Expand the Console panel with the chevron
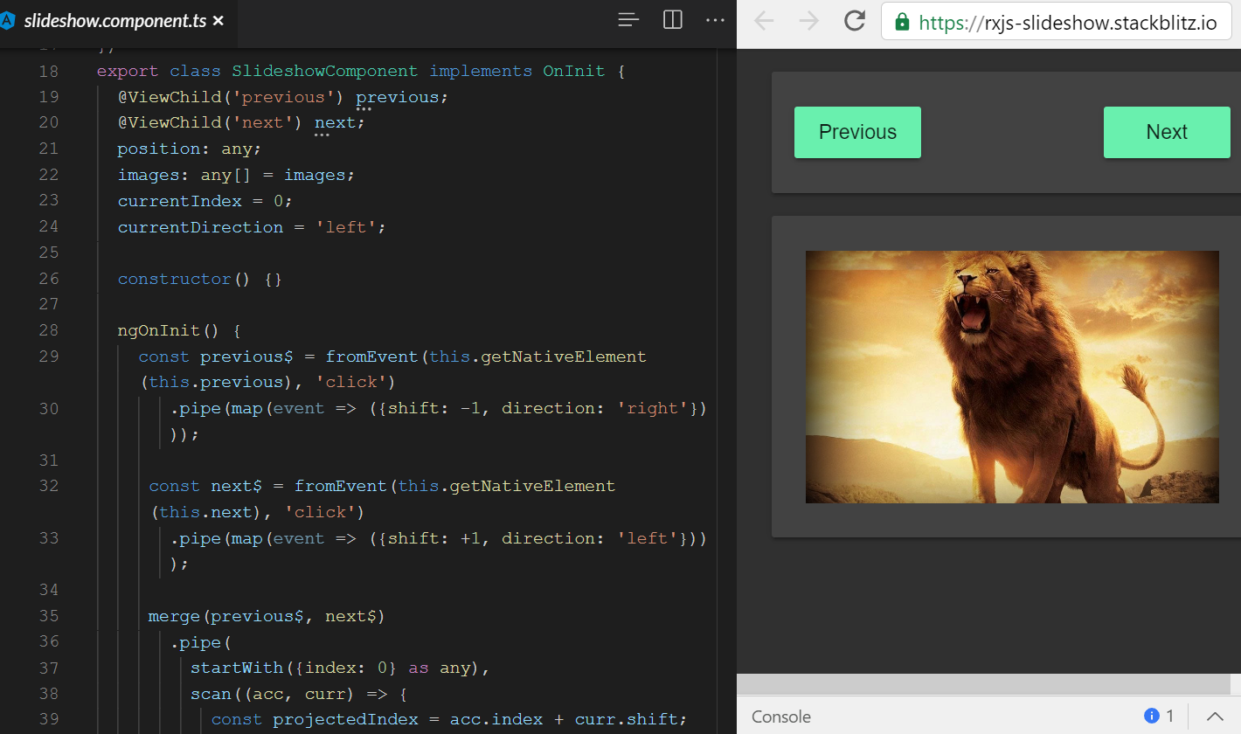Image resolution: width=1241 pixels, height=734 pixels. pyautogui.click(x=1215, y=717)
